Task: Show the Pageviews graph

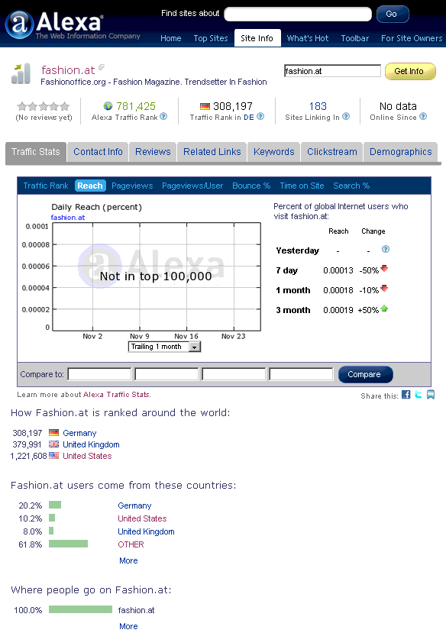Action: pyautogui.click(x=132, y=186)
